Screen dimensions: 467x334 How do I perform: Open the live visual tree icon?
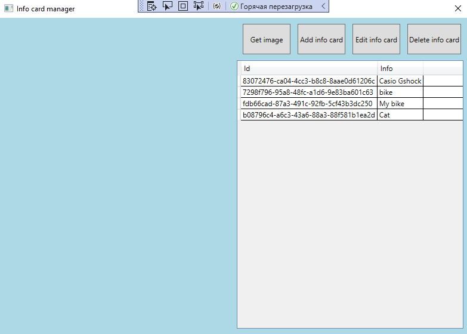[152, 6]
